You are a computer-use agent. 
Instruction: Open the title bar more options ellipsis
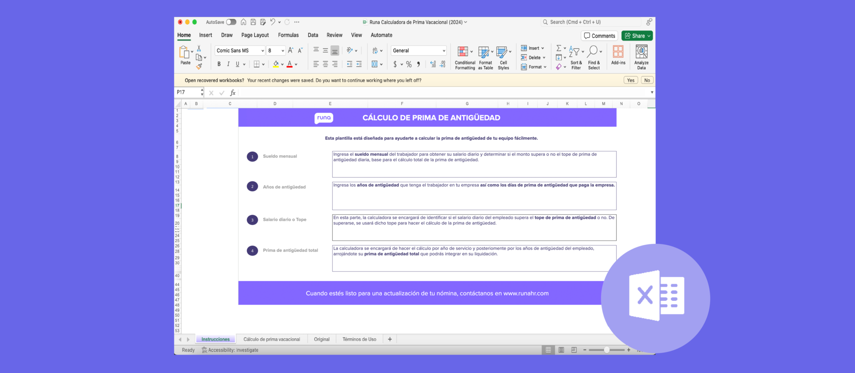[x=297, y=22]
